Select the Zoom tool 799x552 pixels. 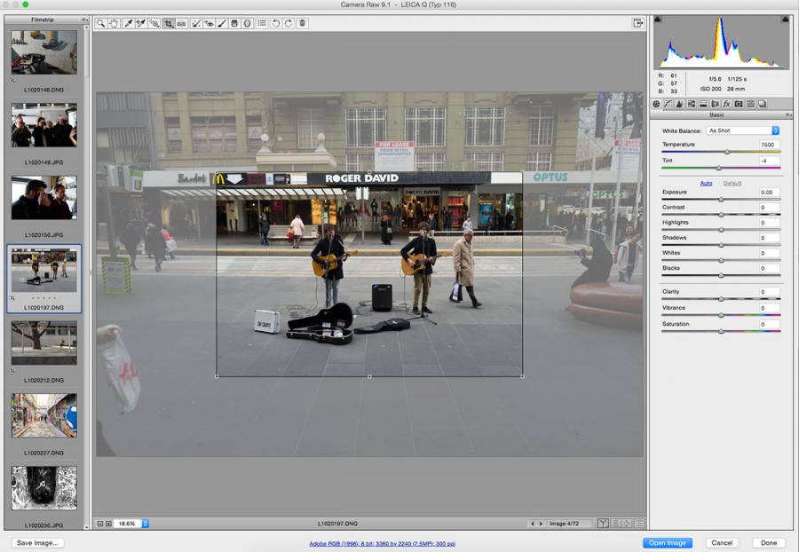(x=101, y=23)
